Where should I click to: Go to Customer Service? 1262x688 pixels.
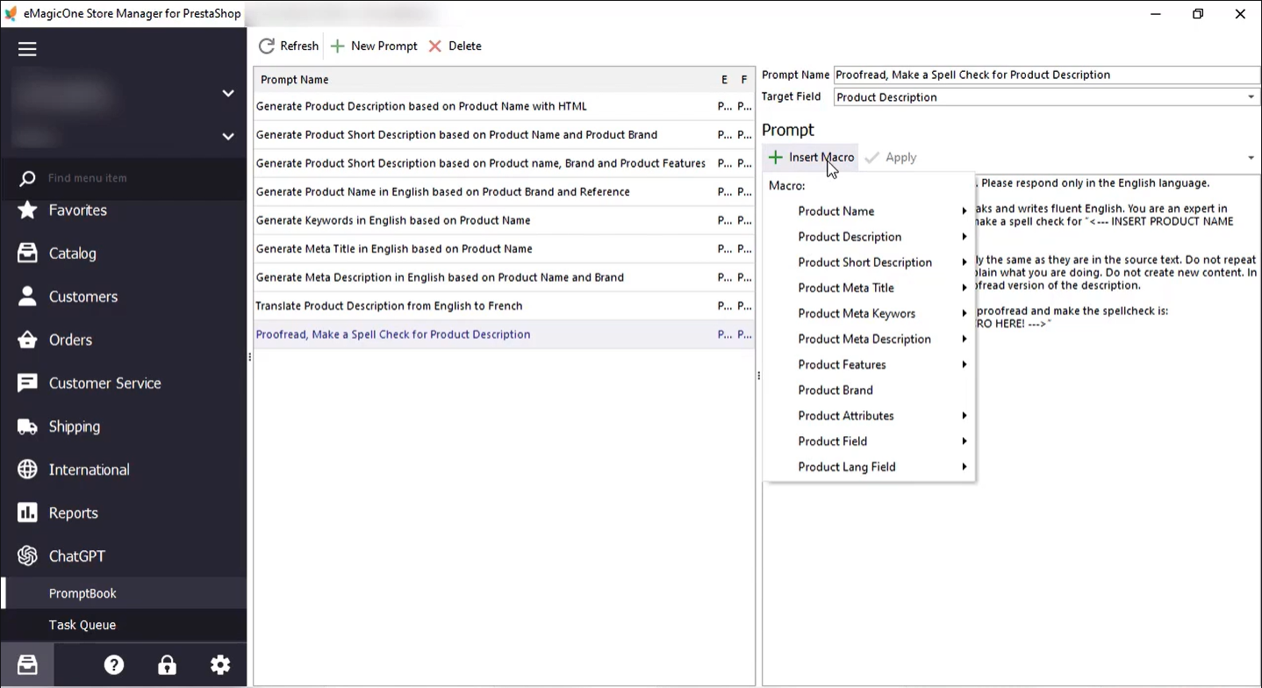pos(104,383)
